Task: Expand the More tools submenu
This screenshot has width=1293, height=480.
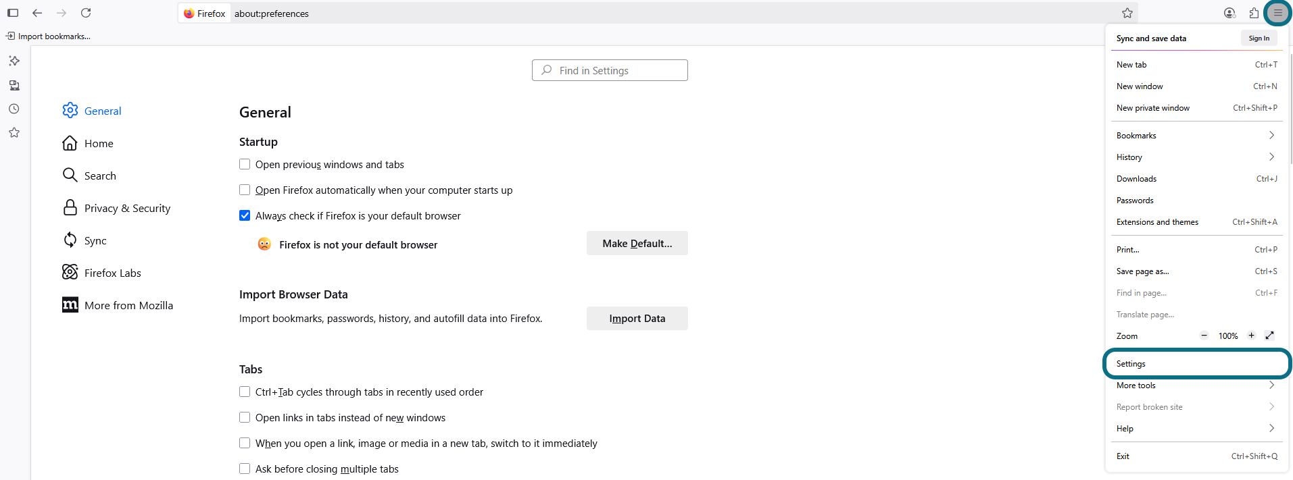Action: [1196, 385]
